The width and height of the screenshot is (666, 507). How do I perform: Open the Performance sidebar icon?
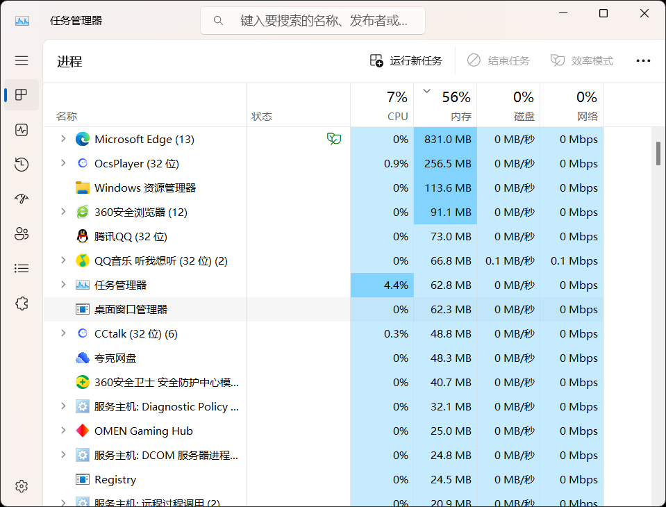coord(22,129)
